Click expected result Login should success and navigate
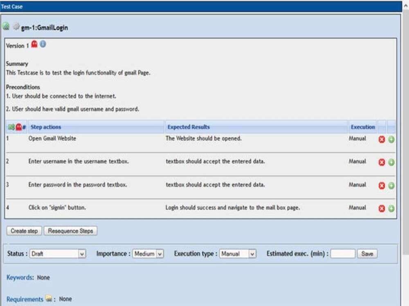This screenshot has height=306, width=409. click(x=233, y=208)
